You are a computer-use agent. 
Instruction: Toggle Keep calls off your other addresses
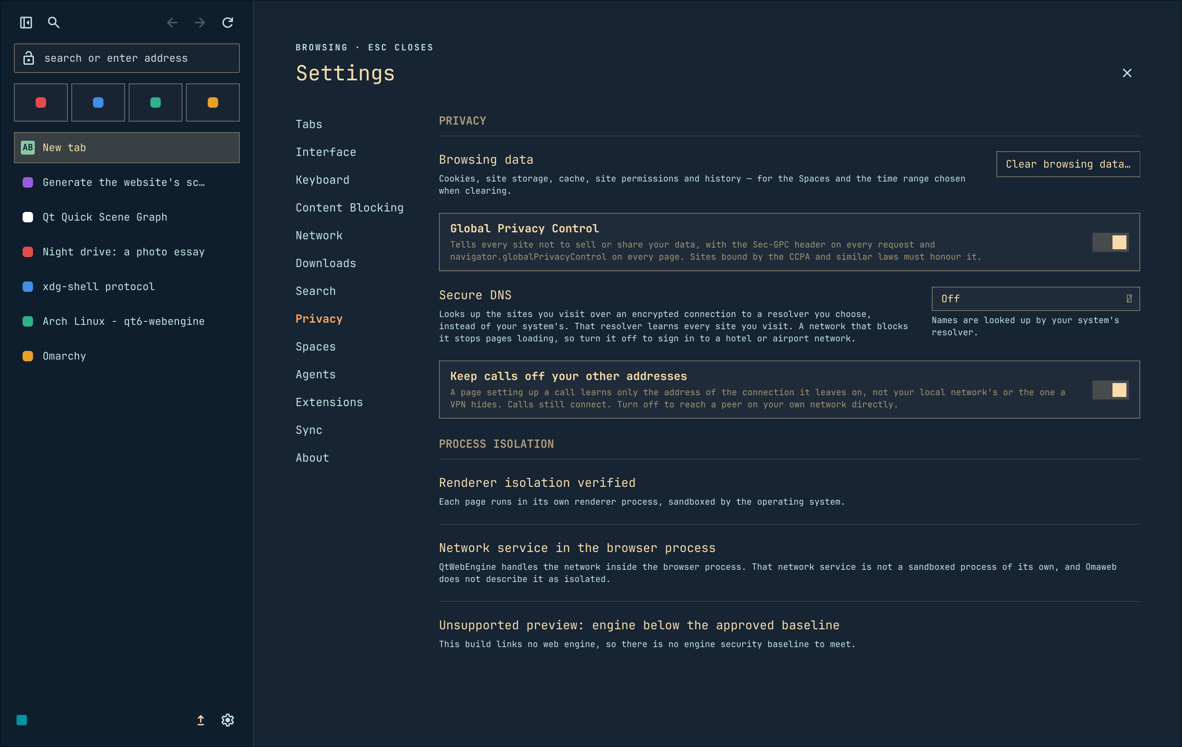click(1110, 390)
